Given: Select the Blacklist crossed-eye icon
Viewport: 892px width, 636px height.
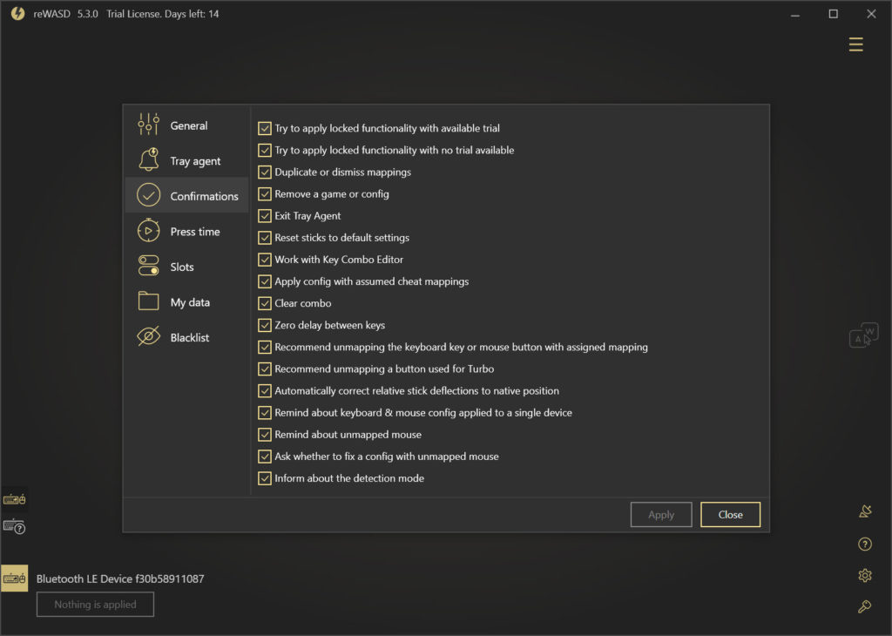Looking at the screenshot, I should click(x=148, y=337).
